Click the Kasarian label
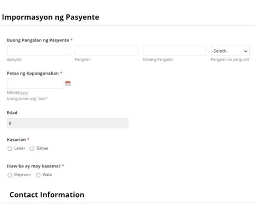This screenshot has width=258, height=205. tap(16, 140)
